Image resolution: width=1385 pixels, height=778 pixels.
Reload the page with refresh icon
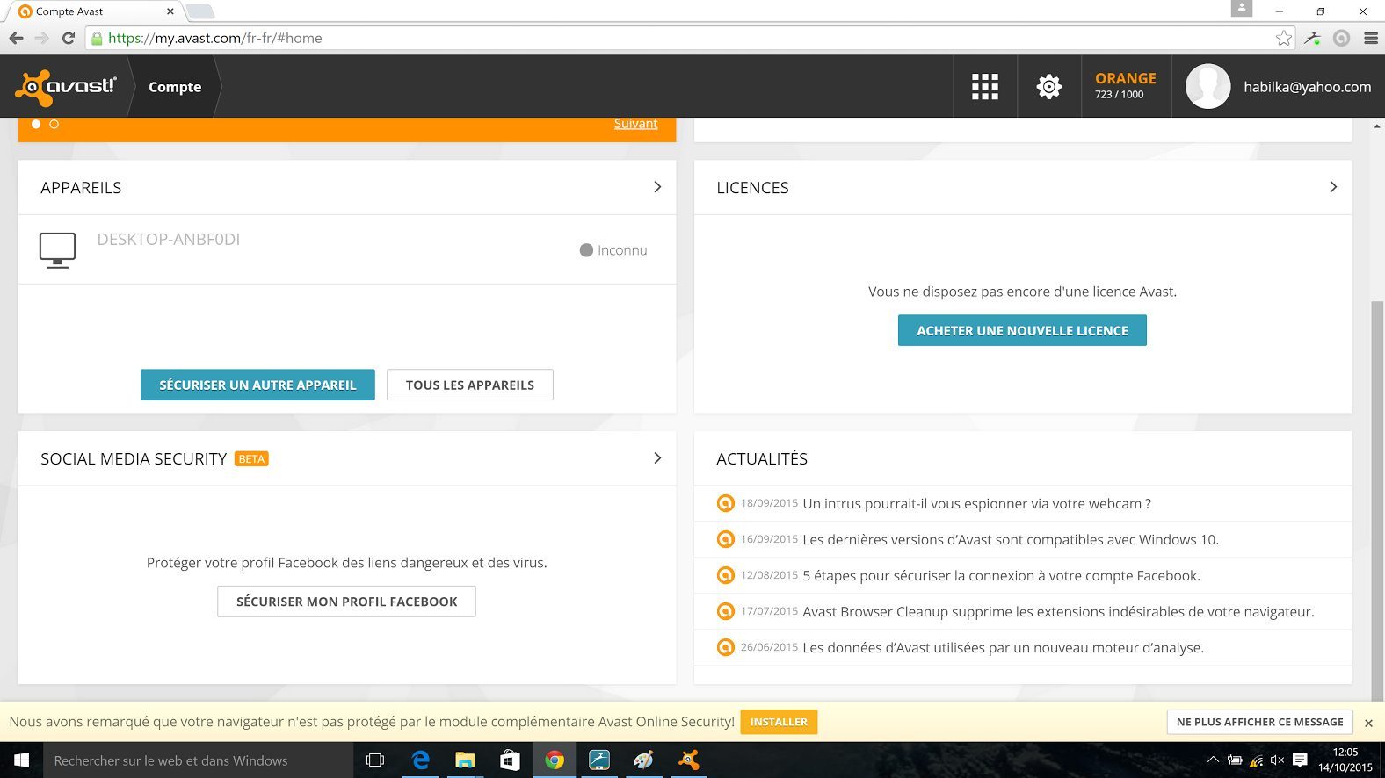coord(69,38)
